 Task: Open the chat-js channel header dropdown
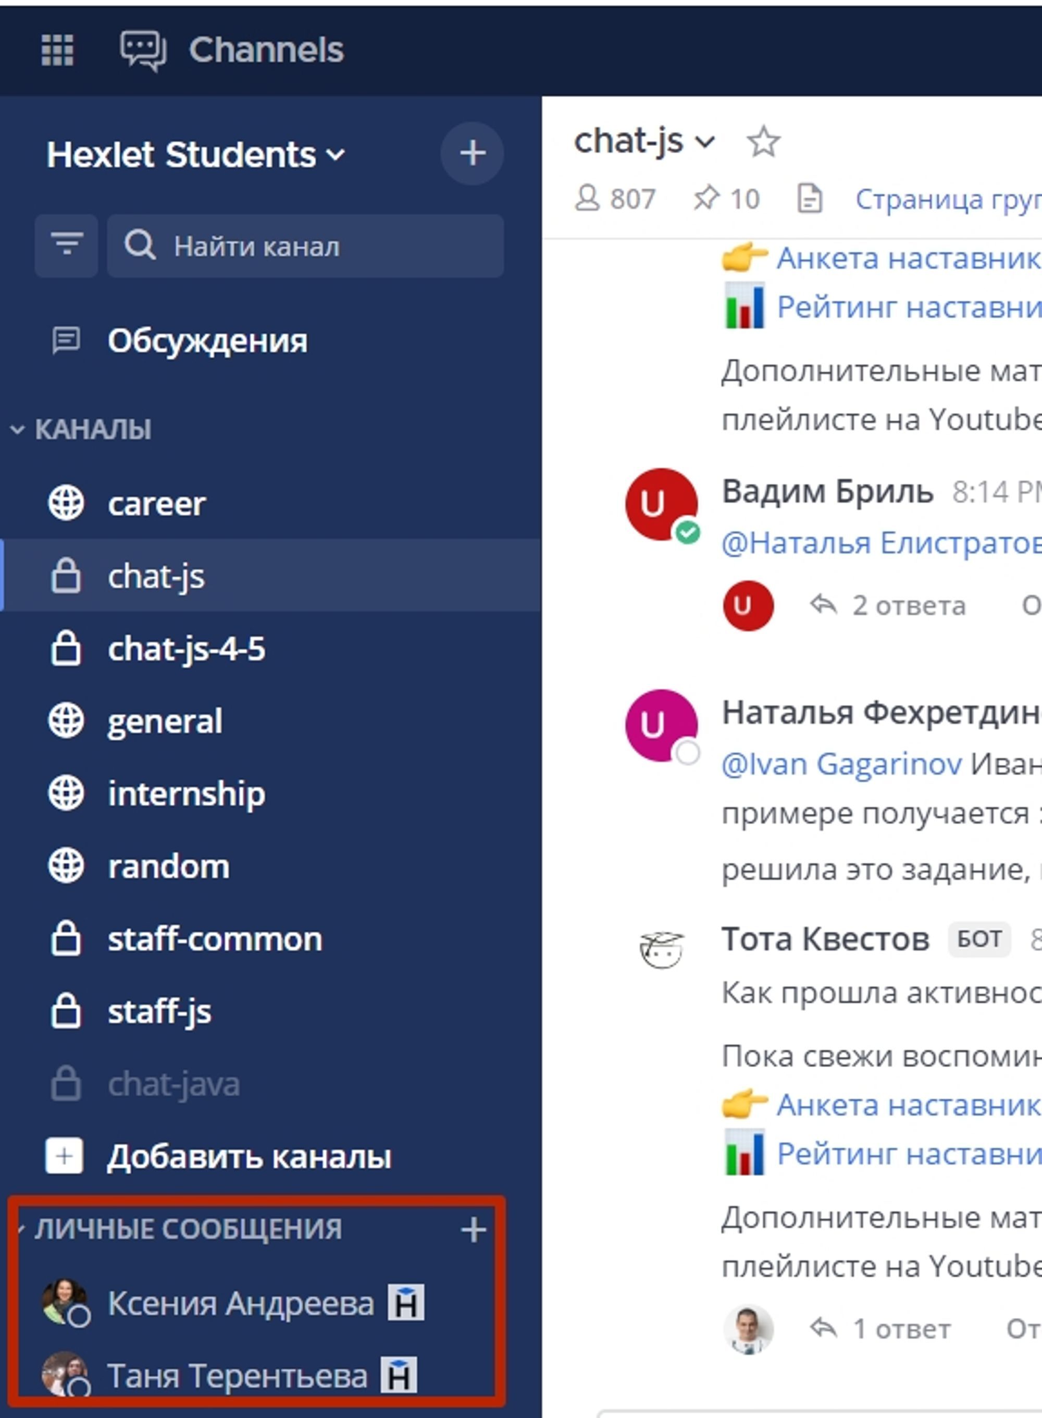click(705, 142)
